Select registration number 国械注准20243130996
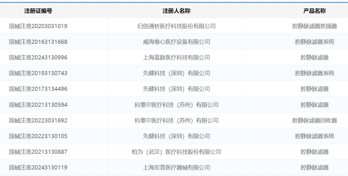 click(x=38, y=57)
